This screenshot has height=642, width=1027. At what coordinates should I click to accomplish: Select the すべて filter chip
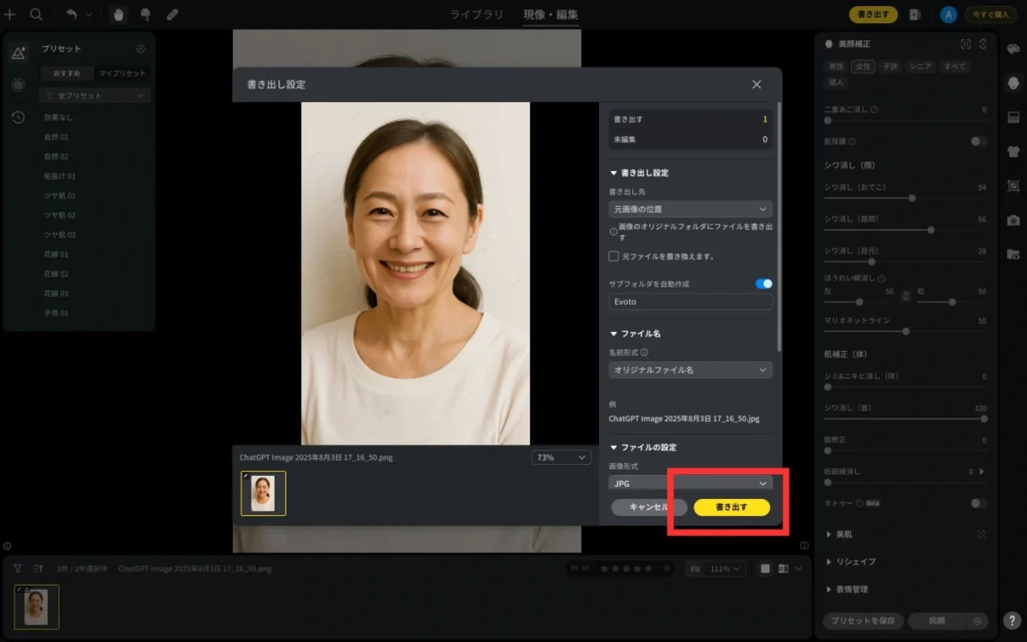click(x=954, y=67)
